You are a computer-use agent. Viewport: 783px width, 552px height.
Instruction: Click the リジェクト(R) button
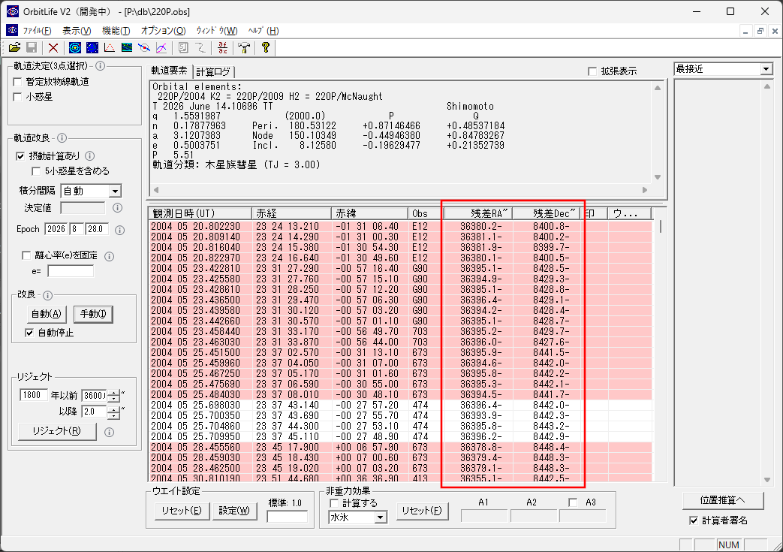(x=57, y=431)
